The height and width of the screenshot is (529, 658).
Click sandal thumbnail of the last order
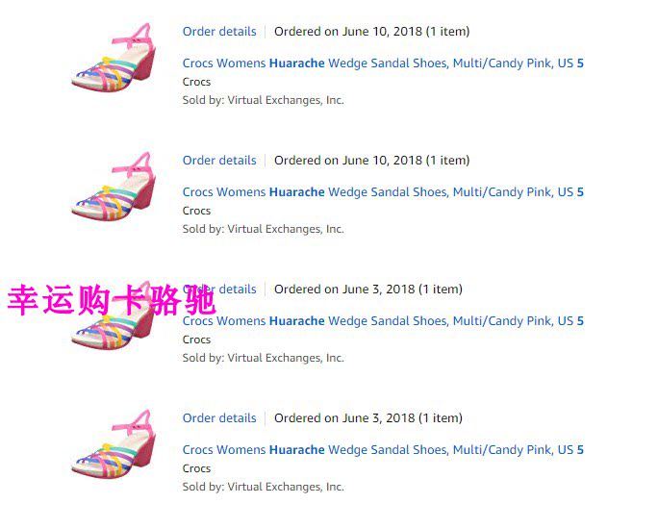(114, 443)
